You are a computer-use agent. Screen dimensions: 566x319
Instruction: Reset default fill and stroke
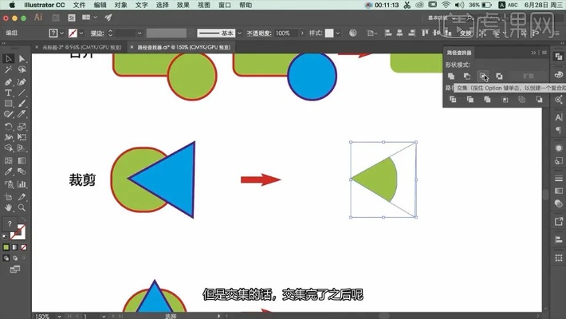click(x=5, y=237)
